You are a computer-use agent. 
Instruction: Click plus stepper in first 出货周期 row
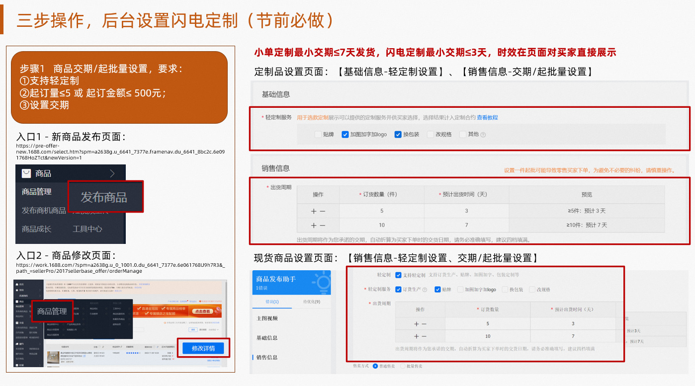pyautogui.click(x=313, y=211)
